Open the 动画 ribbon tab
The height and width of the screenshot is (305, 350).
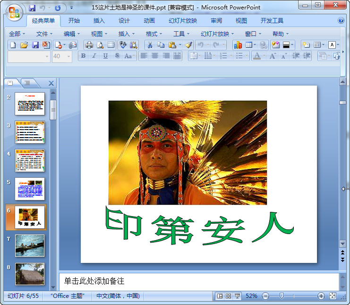tap(149, 21)
